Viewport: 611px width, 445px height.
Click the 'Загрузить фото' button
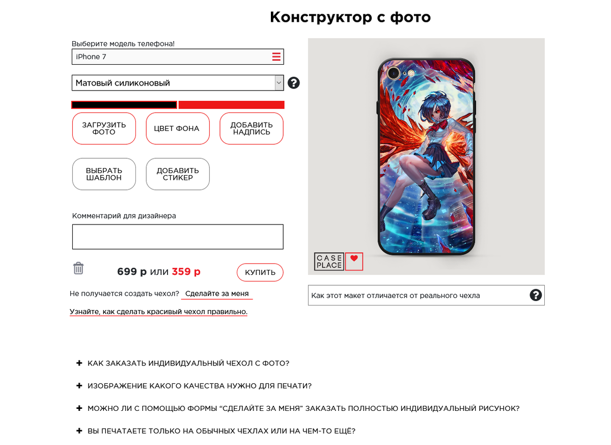click(x=104, y=128)
